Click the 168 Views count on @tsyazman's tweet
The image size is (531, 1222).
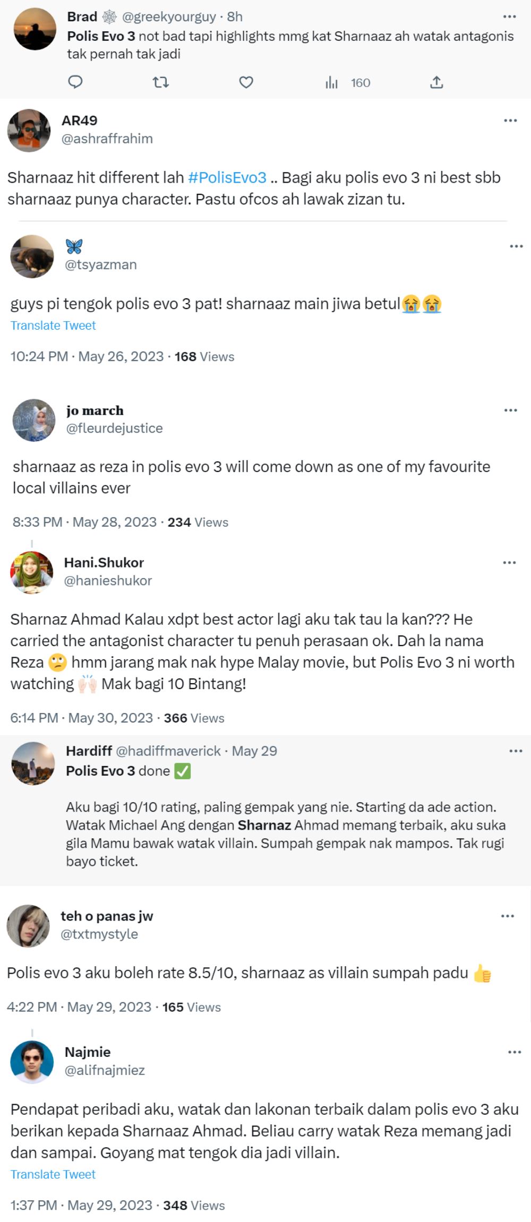click(x=205, y=357)
